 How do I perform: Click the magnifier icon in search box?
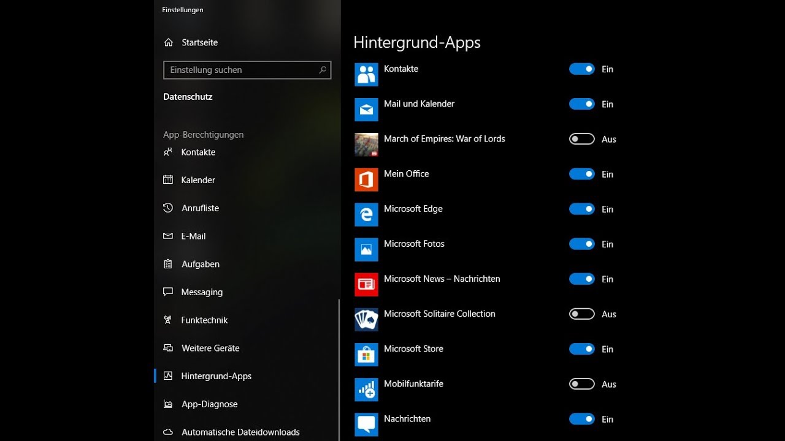[323, 70]
